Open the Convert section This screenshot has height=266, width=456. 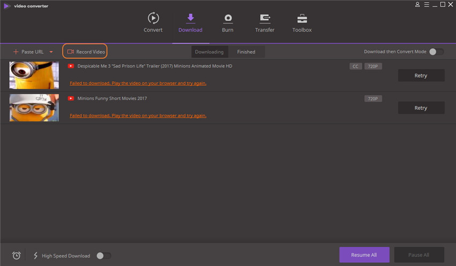click(153, 22)
